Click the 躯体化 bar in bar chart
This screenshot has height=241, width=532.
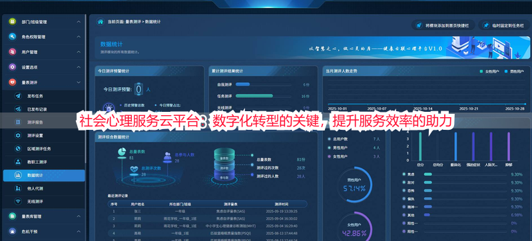455,146
